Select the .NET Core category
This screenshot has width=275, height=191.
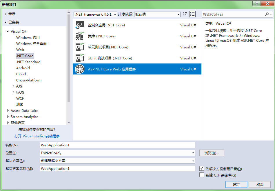pos(25,56)
